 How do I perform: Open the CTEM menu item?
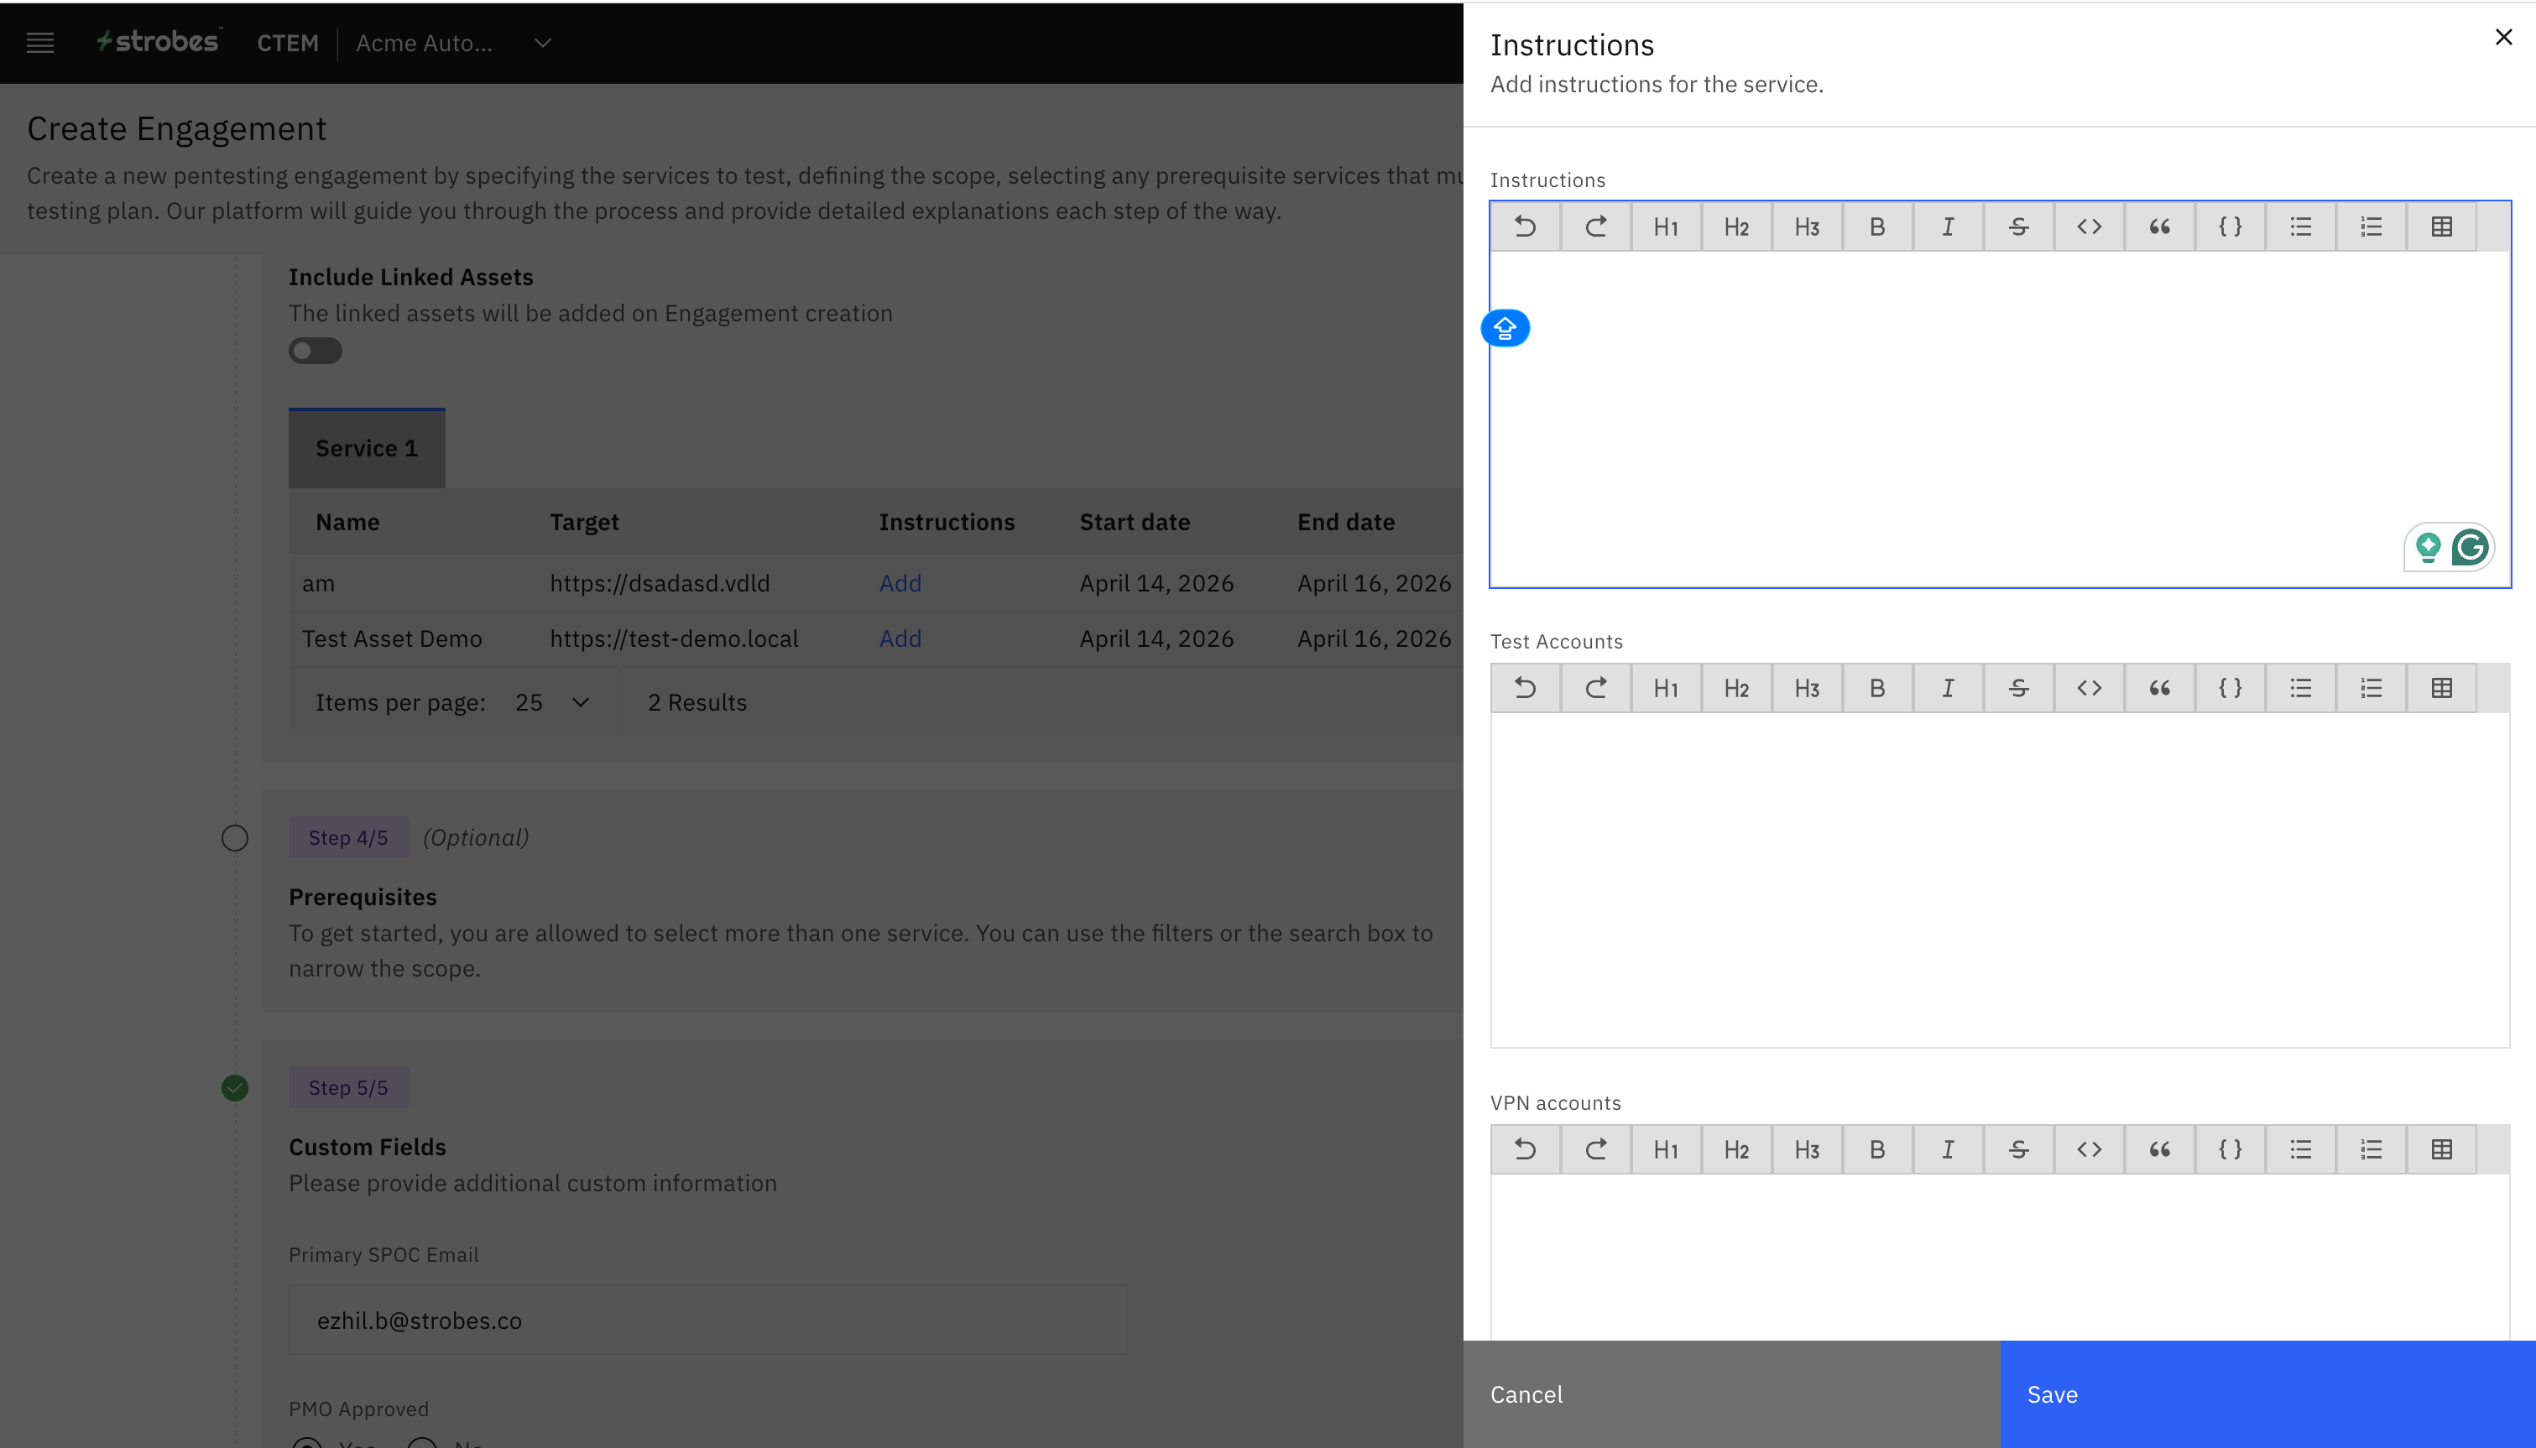coord(287,43)
